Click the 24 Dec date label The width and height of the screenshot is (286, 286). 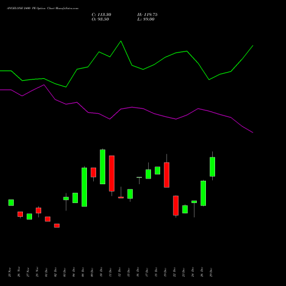pos(193,272)
